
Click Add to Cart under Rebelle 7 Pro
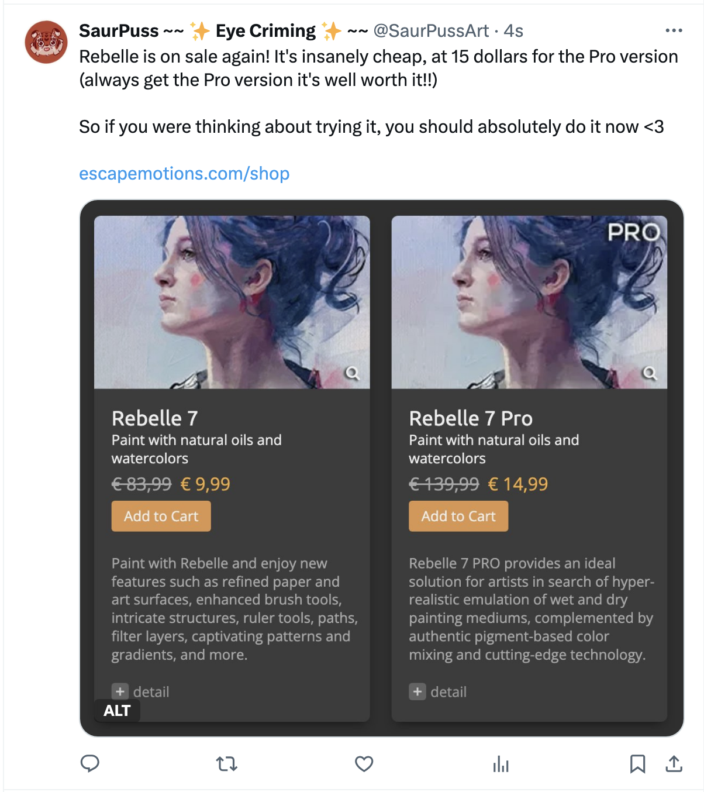[458, 516]
